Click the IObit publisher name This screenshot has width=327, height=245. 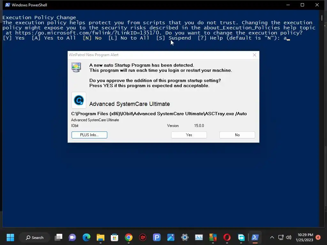[75, 126]
